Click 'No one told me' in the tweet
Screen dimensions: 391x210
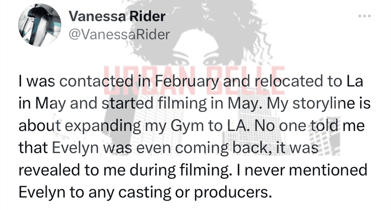point(308,125)
